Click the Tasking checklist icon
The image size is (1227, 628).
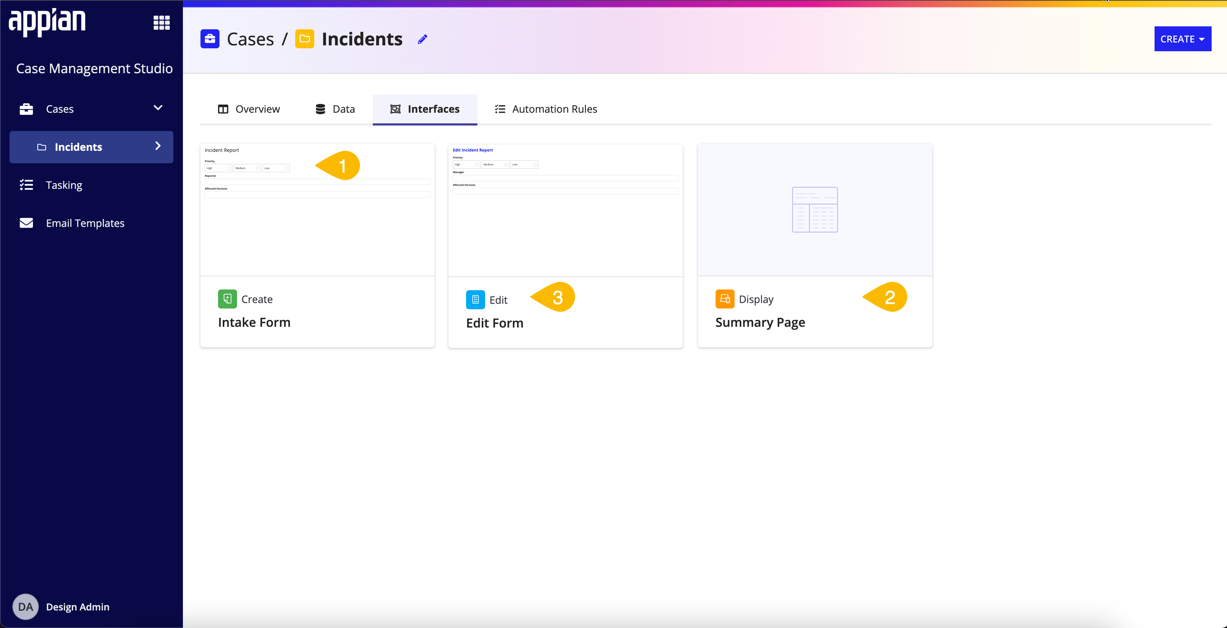26,185
